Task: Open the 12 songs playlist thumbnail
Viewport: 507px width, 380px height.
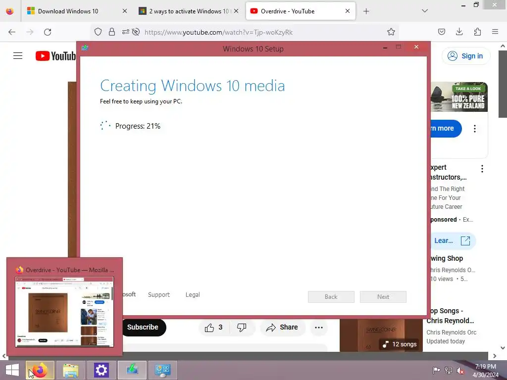Action: 381,335
